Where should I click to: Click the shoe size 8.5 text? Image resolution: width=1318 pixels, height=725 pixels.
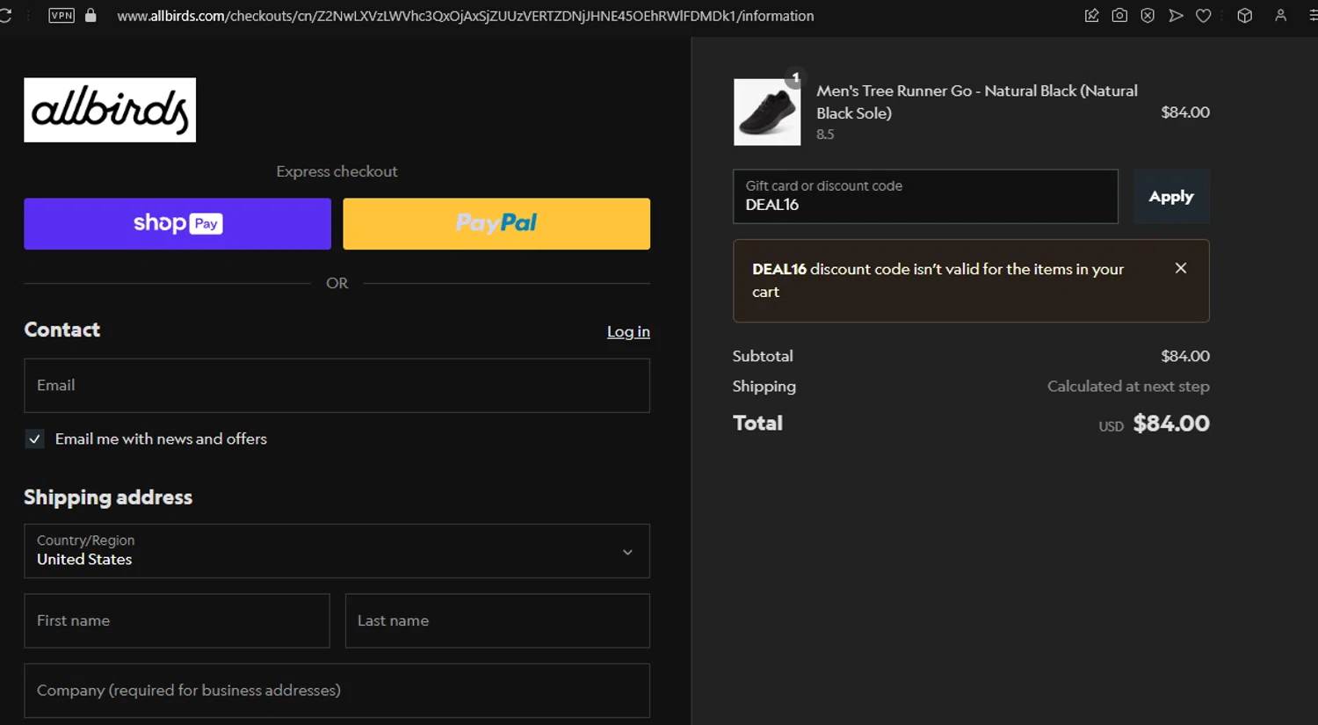(x=825, y=134)
